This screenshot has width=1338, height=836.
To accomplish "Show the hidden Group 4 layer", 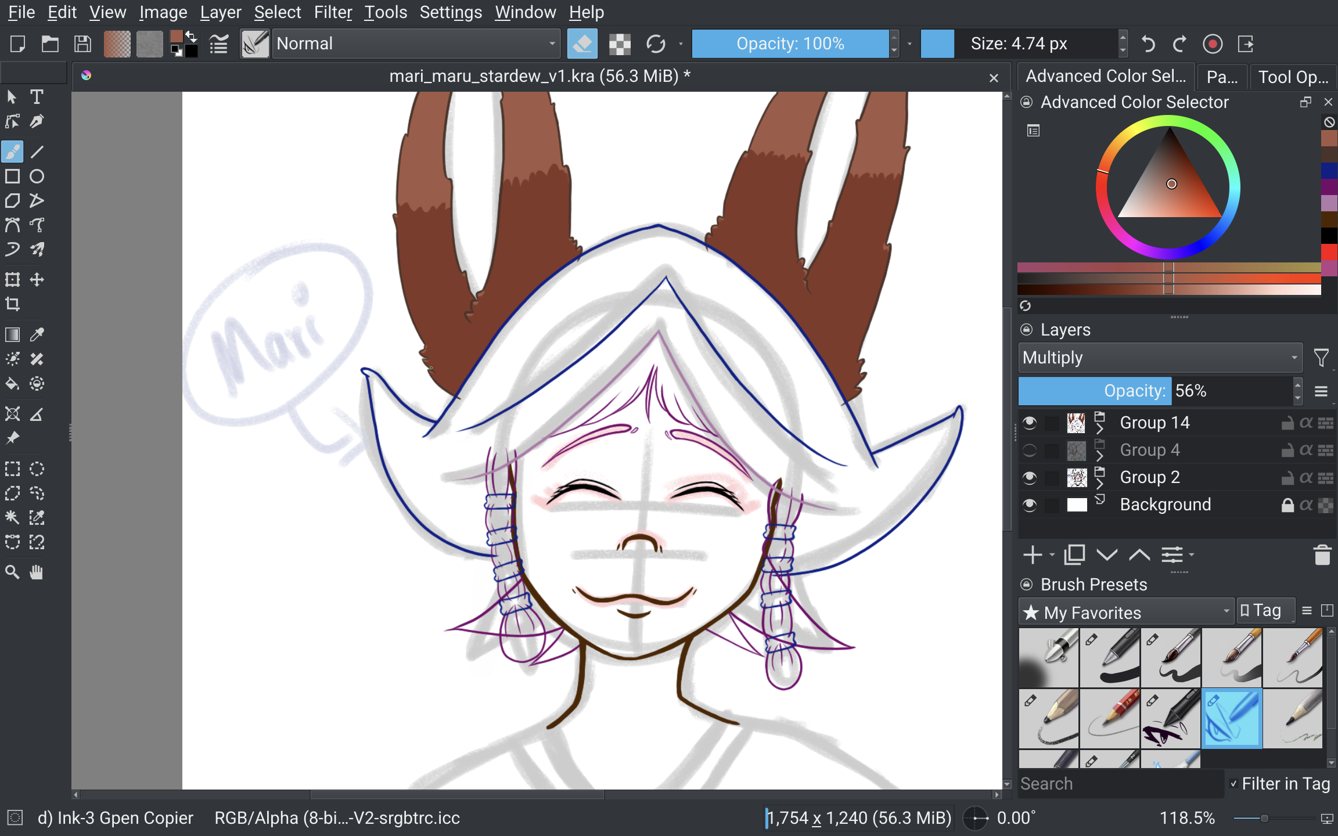I will [x=1030, y=450].
